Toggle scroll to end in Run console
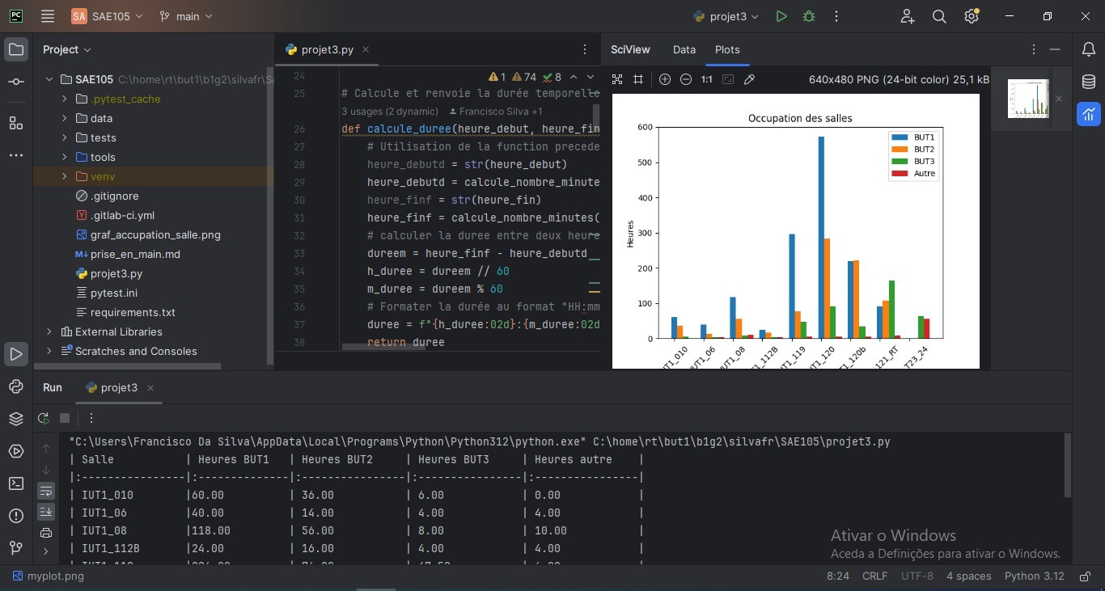This screenshot has height=591, width=1105. (x=46, y=512)
